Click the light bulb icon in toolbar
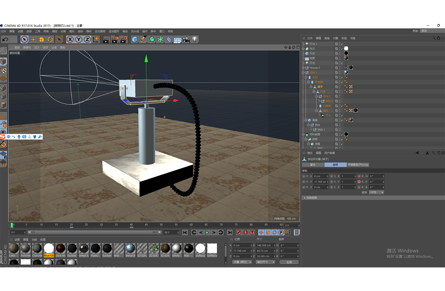This screenshot has height=291, width=445. 195,40
